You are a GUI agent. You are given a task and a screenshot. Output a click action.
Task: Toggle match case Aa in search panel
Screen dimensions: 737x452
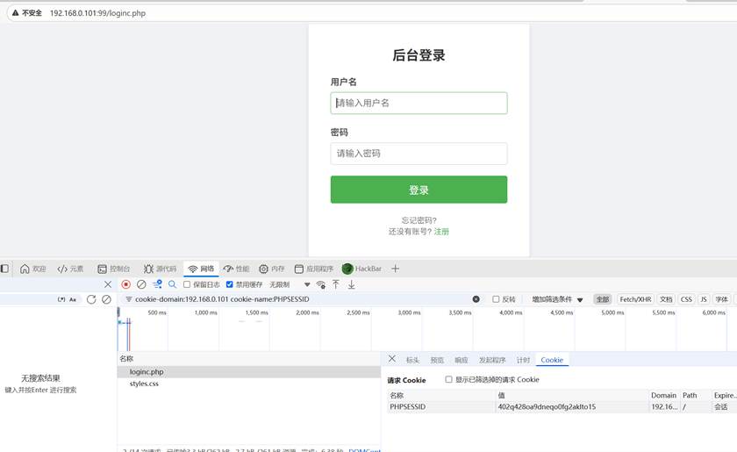pos(73,299)
